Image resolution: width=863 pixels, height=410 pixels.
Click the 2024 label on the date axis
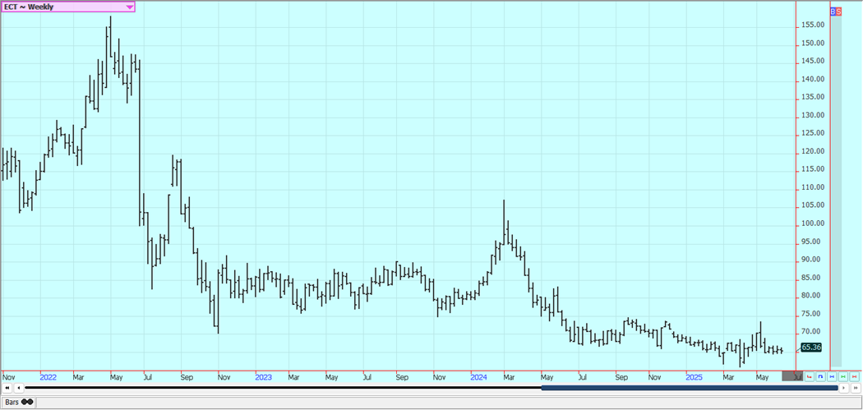click(x=479, y=377)
